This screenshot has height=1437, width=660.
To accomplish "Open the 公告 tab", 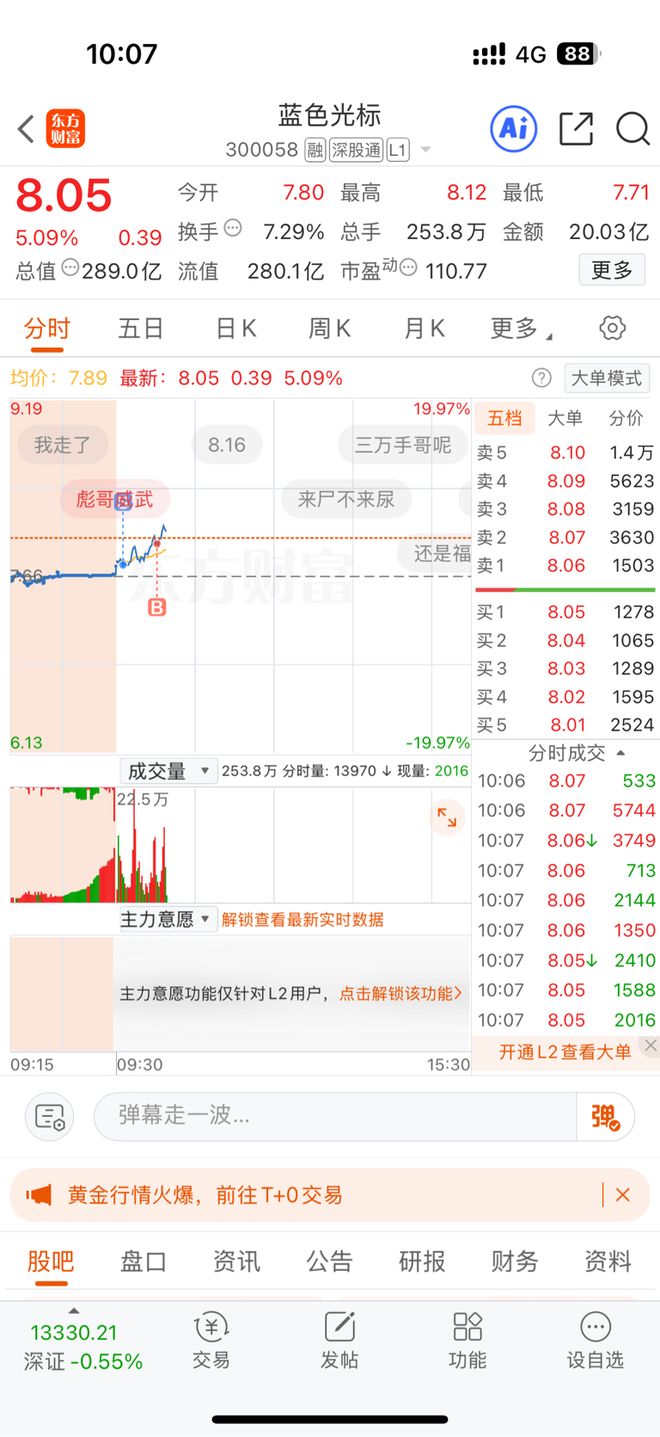I will pos(330,1261).
